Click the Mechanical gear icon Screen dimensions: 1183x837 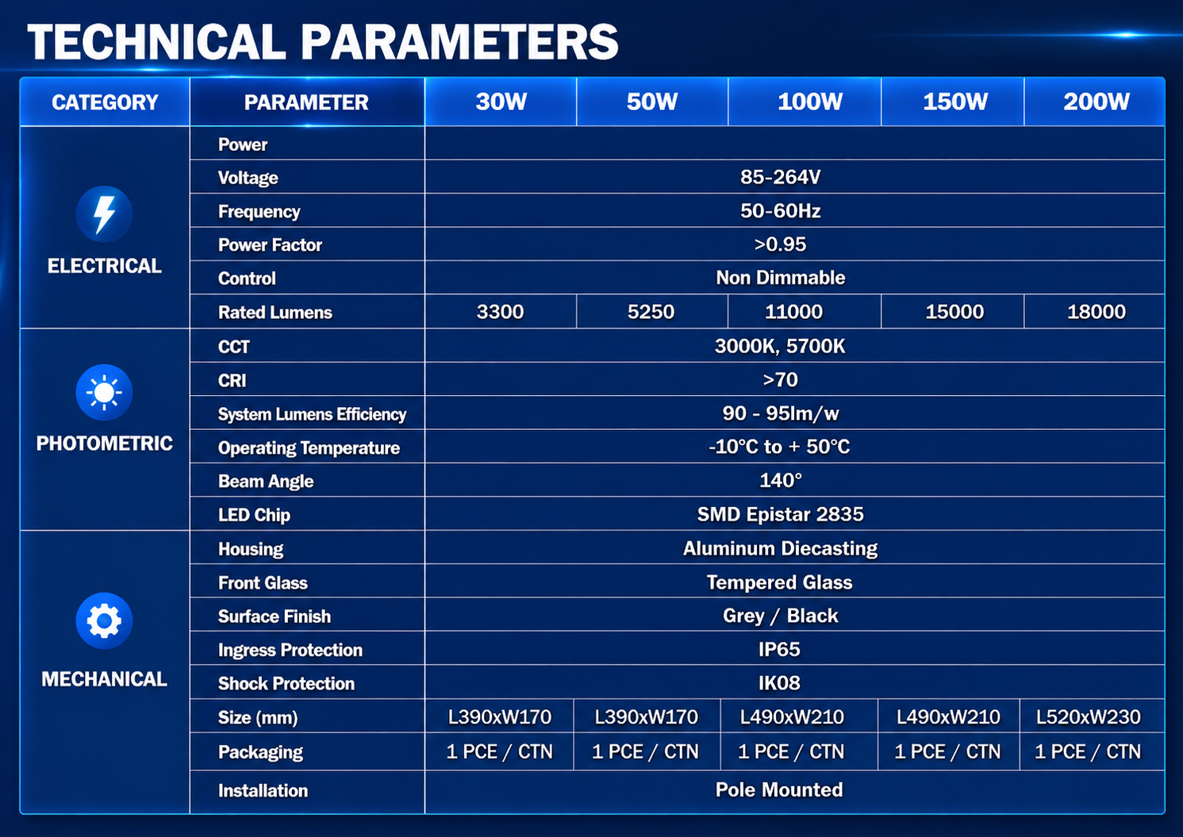pos(104,620)
